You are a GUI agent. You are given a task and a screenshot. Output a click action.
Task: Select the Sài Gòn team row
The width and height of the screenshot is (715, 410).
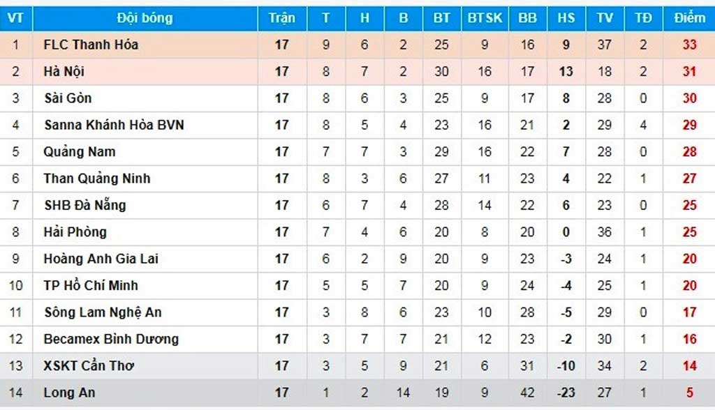click(68, 98)
